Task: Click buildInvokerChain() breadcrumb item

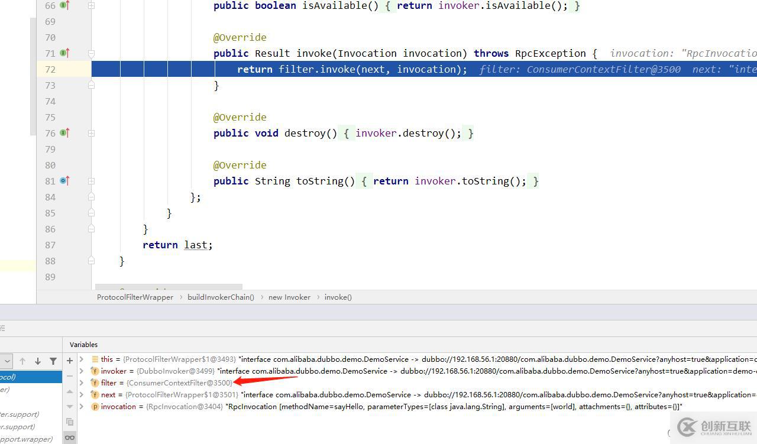Action: 221,297
